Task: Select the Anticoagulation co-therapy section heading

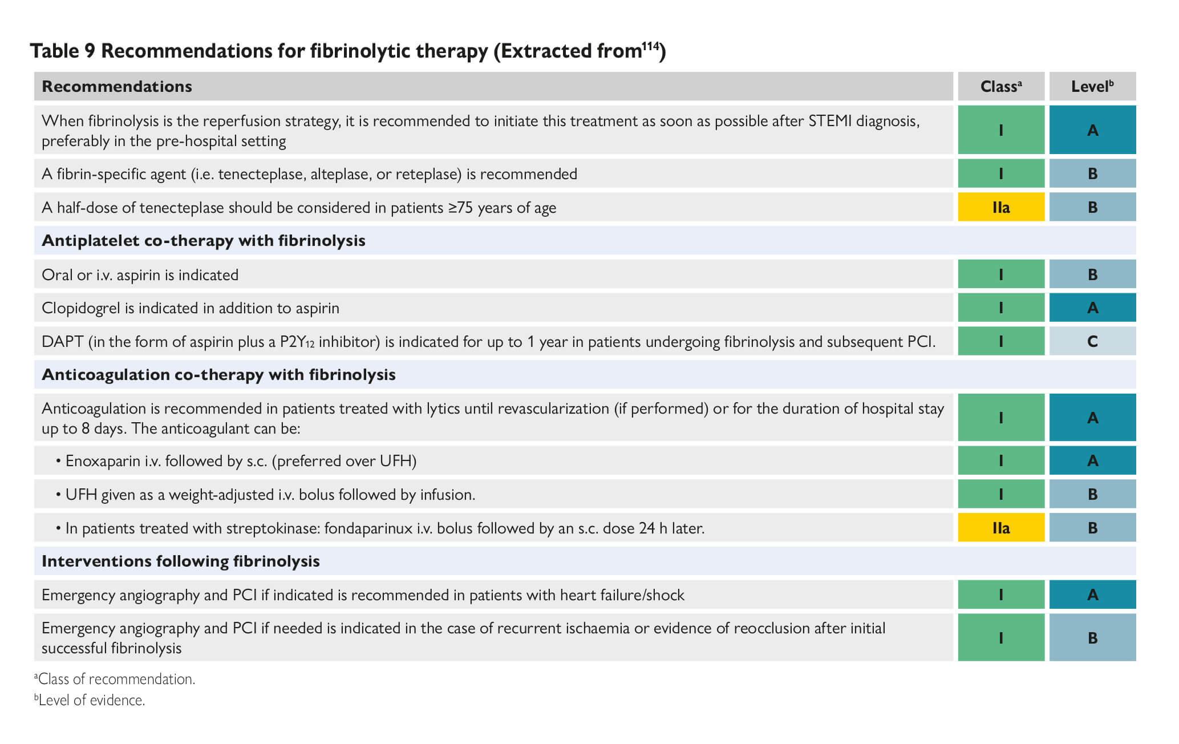Action: 218,375
